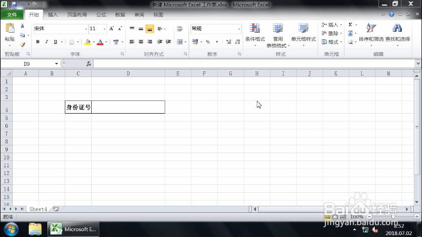The image size is (422, 237).
Task: Switch to the 数据 tab
Action: coord(120,15)
